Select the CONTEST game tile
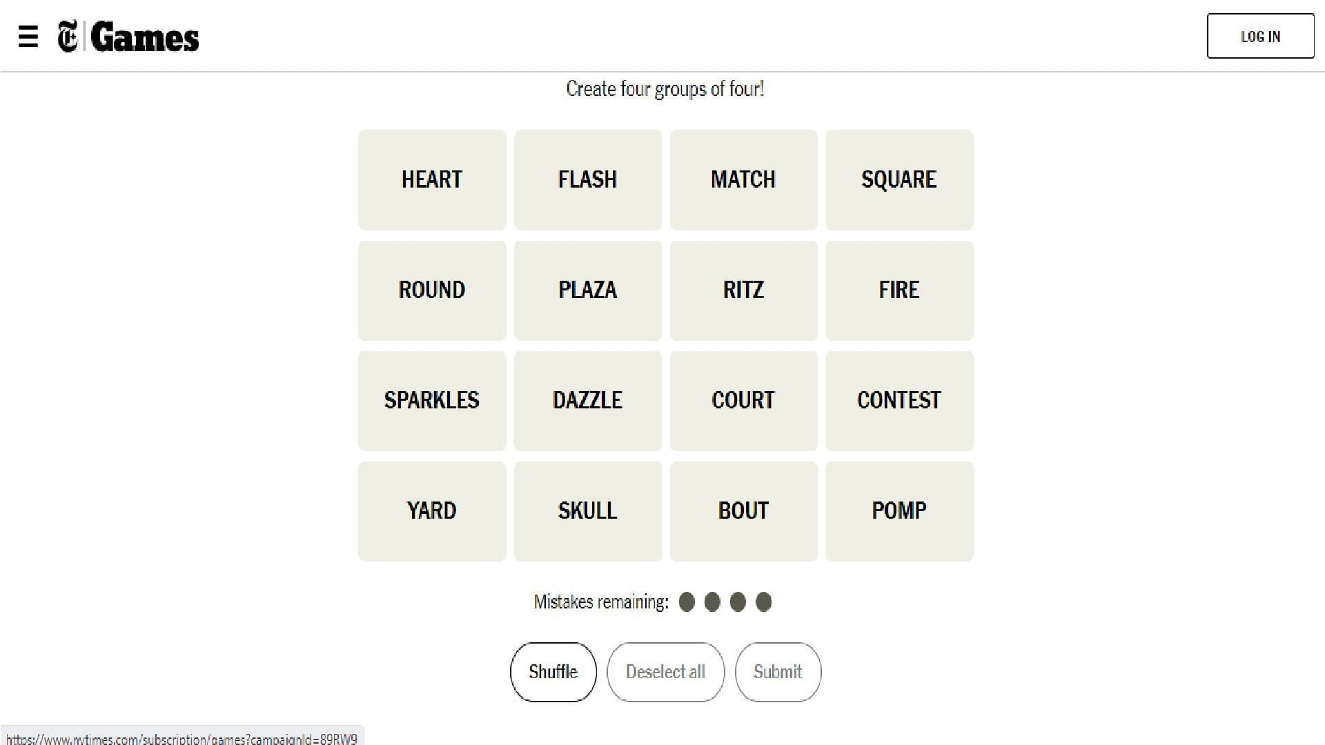1325x745 pixels. point(899,400)
